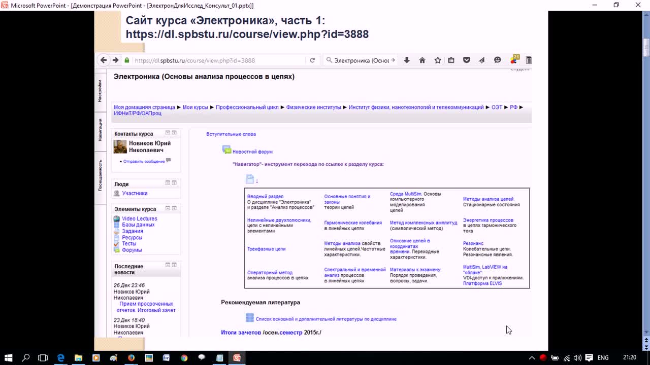This screenshot has height=365, width=650.
Task: Open 'Задания' course element
Action: (133, 231)
